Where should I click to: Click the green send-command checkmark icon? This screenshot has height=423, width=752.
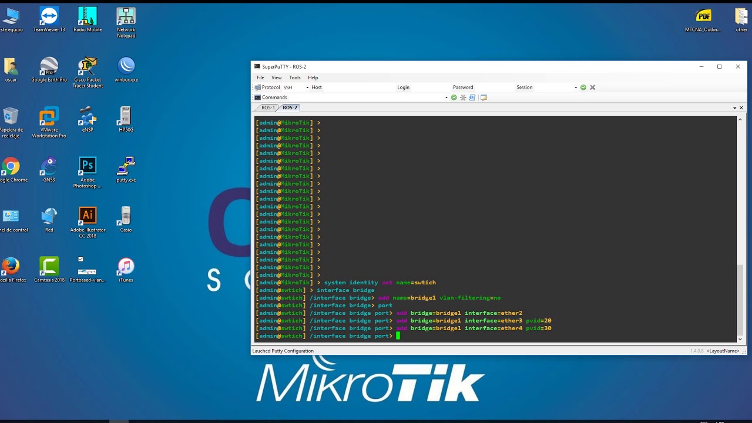click(454, 98)
